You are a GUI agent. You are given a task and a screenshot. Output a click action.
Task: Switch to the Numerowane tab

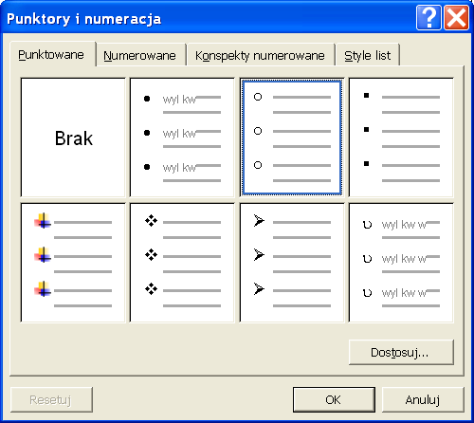click(x=141, y=56)
